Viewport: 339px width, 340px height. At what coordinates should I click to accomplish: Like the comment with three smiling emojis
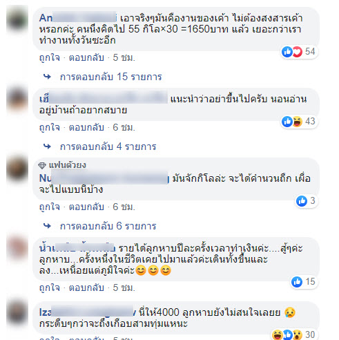click(x=50, y=287)
